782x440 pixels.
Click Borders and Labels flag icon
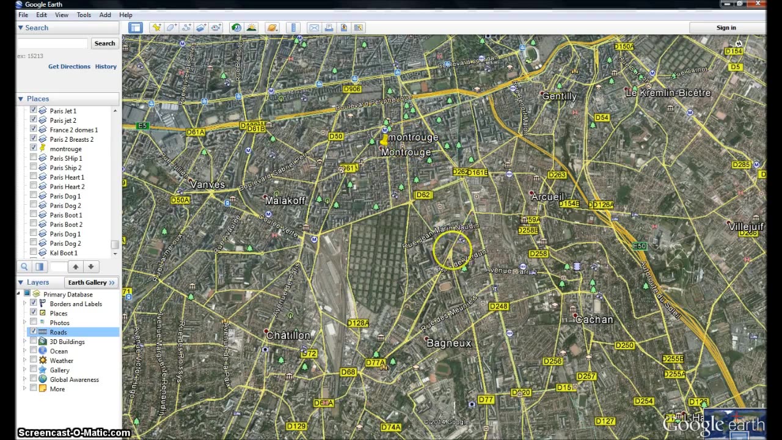click(43, 304)
